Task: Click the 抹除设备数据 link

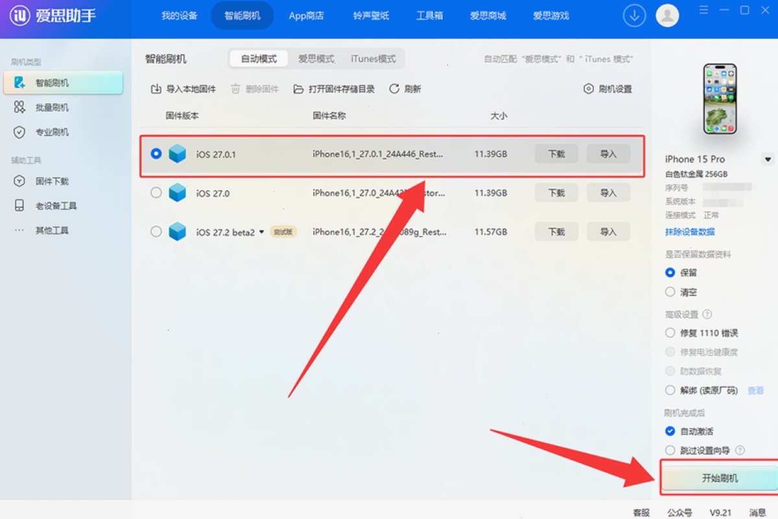Action: pos(690,231)
